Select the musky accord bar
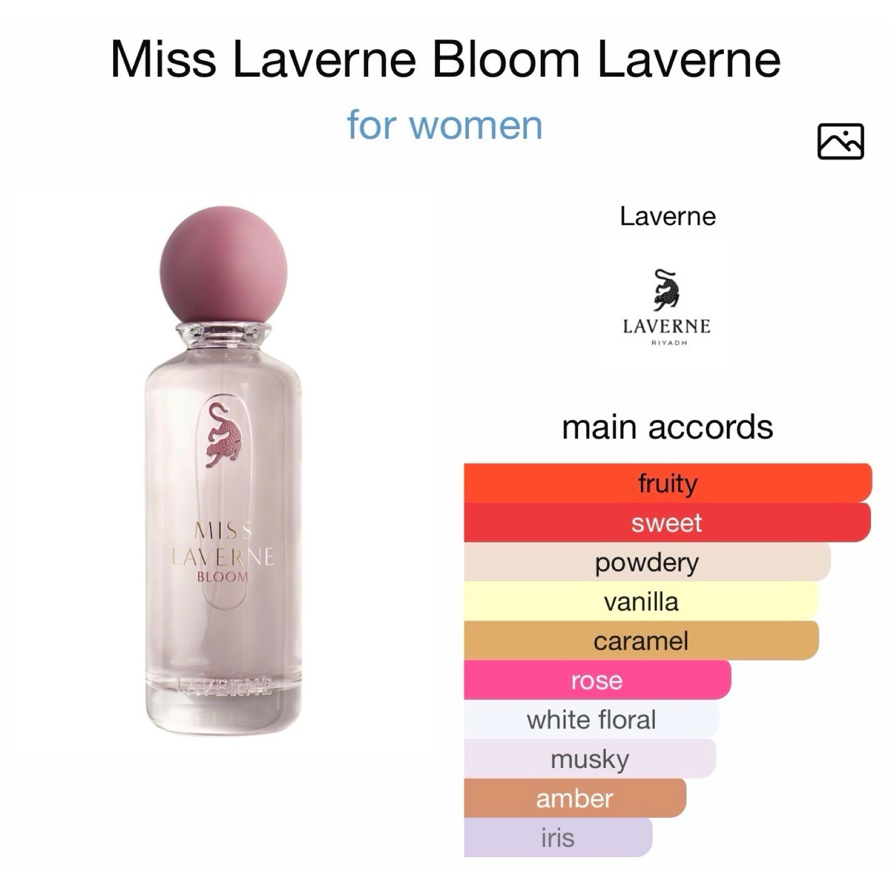 (x=590, y=759)
